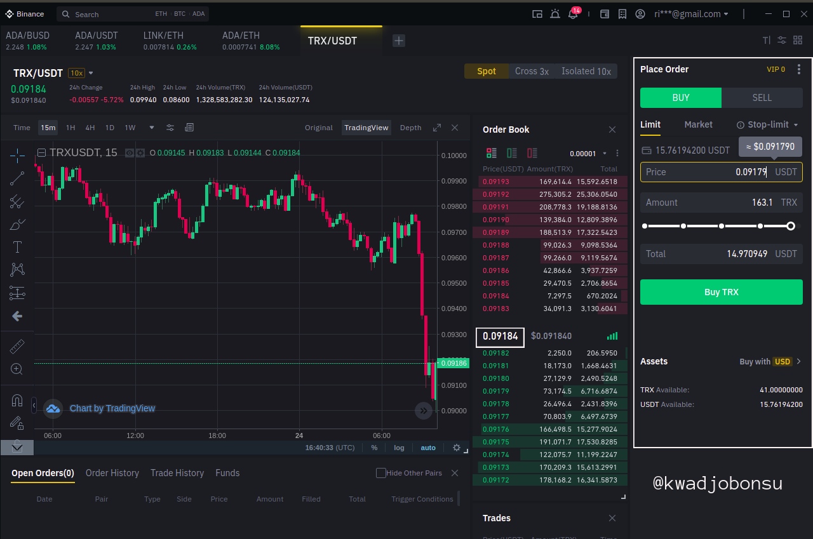Image resolution: width=813 pixels, height=539 pixels.
Task: Open the TRX/USDT pair selector dropdown
Action: (91, 73)
